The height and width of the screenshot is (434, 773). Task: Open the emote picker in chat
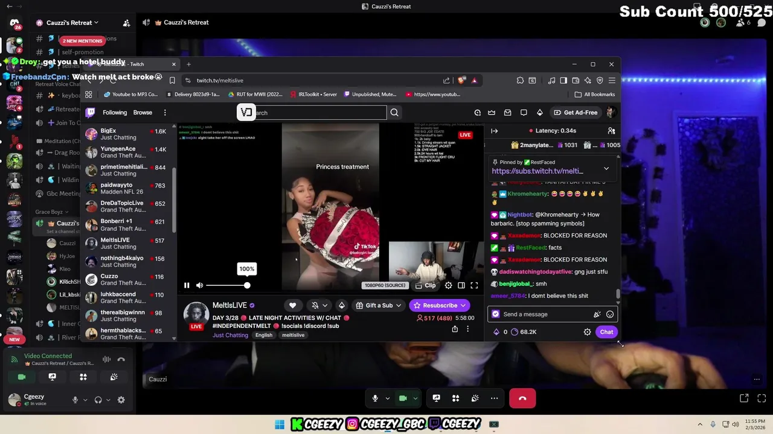point(610,314)
